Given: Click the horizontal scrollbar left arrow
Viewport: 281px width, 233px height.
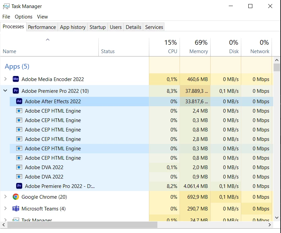Looking at the screenshot, I should [4, 225].
